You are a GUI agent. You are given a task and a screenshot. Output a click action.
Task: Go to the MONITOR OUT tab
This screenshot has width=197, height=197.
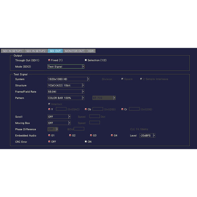pyautogui.click(x=74, y=51)
